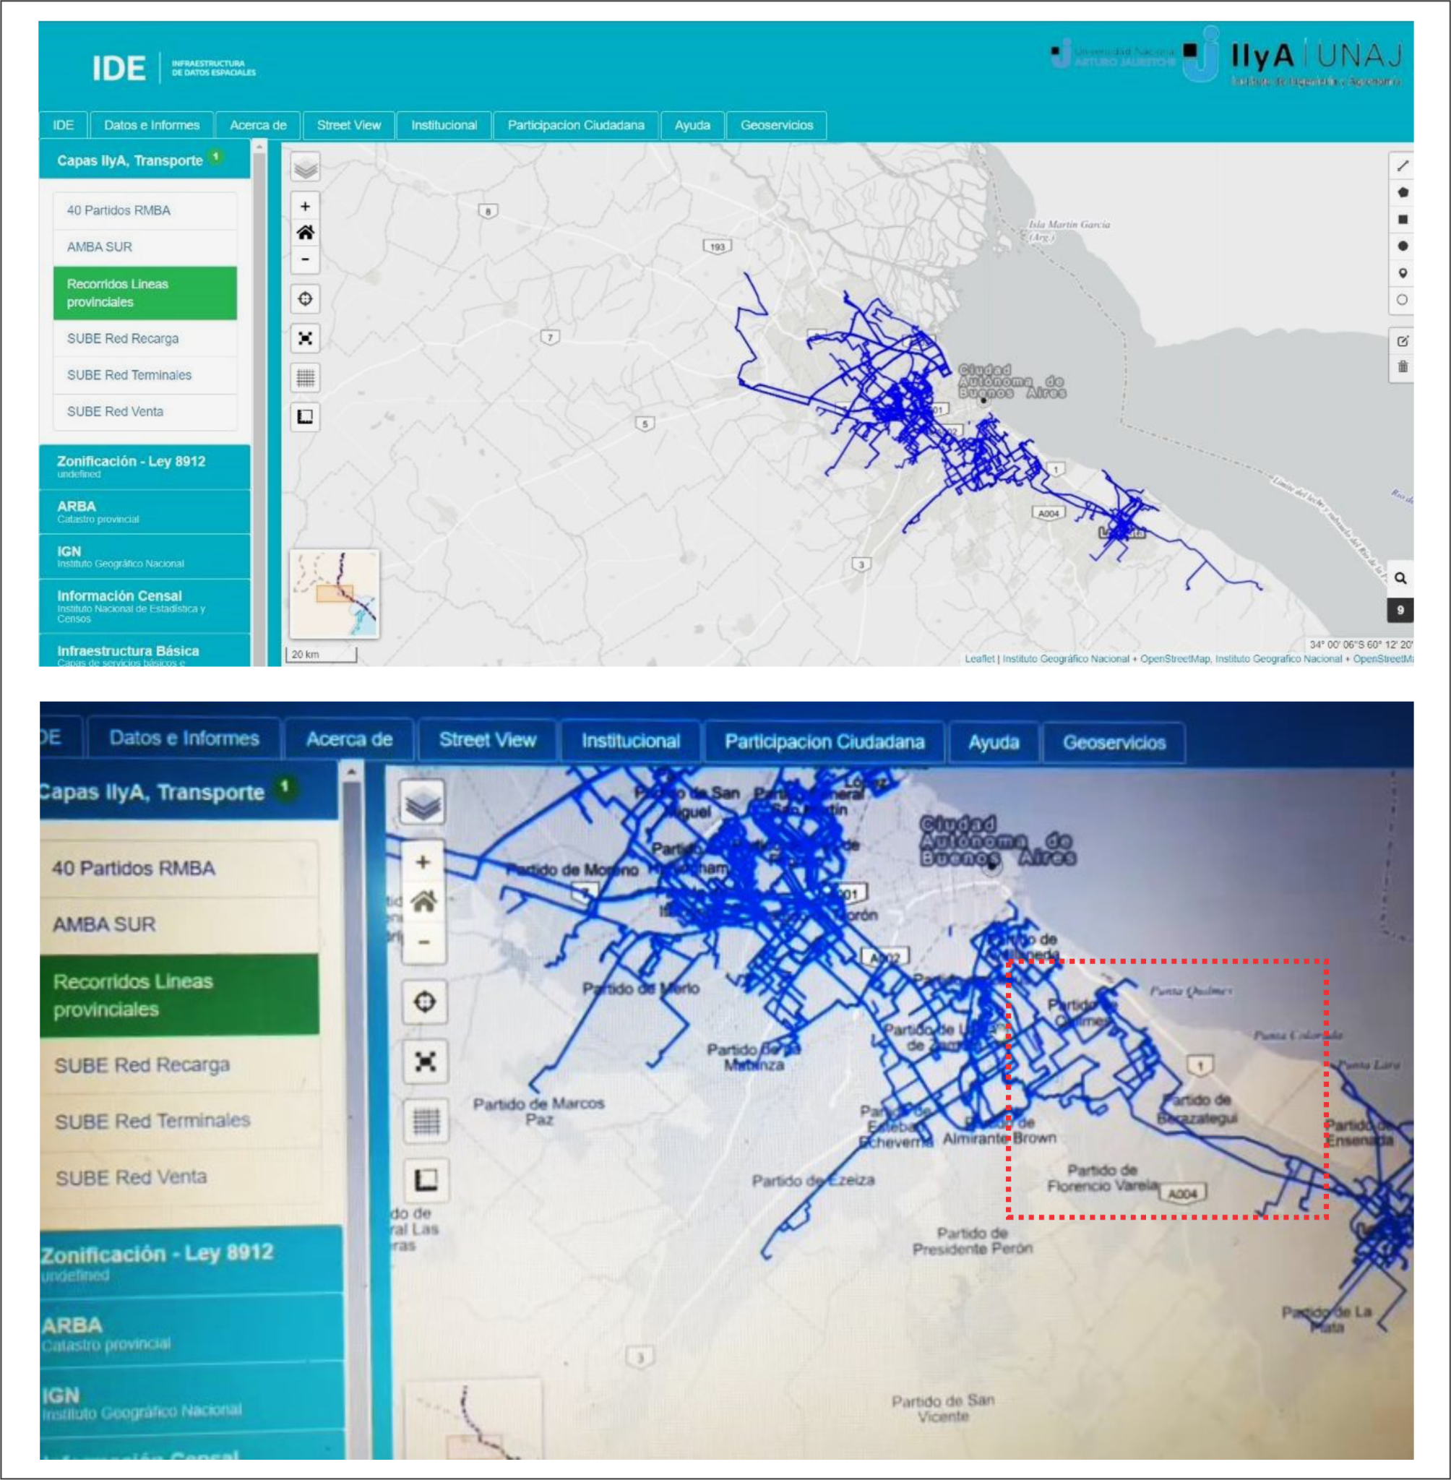Open the layers control in the lower photo map

click(423, 802)
